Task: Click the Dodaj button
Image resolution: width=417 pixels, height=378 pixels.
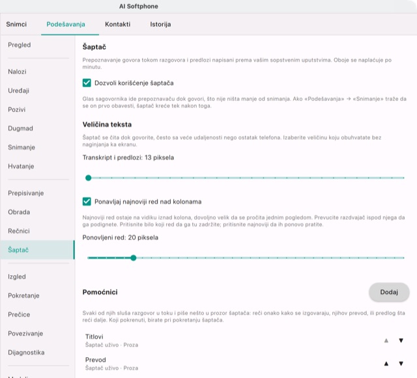Action: [389, 292]
